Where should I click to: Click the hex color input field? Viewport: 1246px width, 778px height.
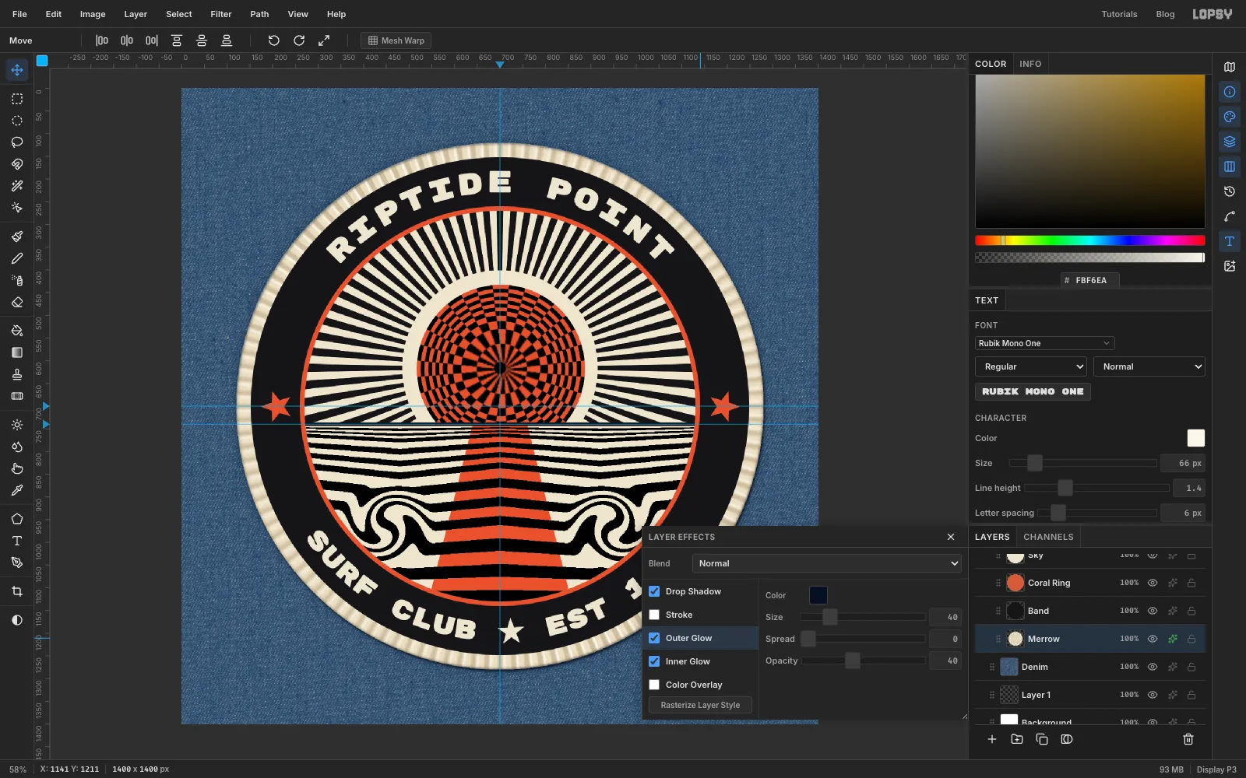(1090, 280)
